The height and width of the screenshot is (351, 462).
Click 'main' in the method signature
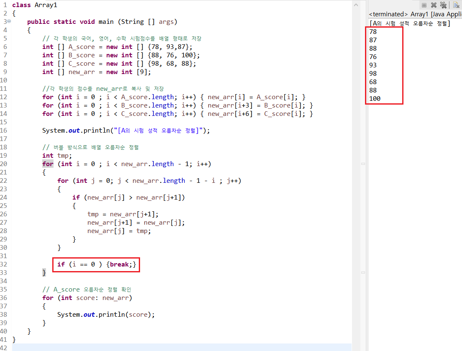click(106, 22)
